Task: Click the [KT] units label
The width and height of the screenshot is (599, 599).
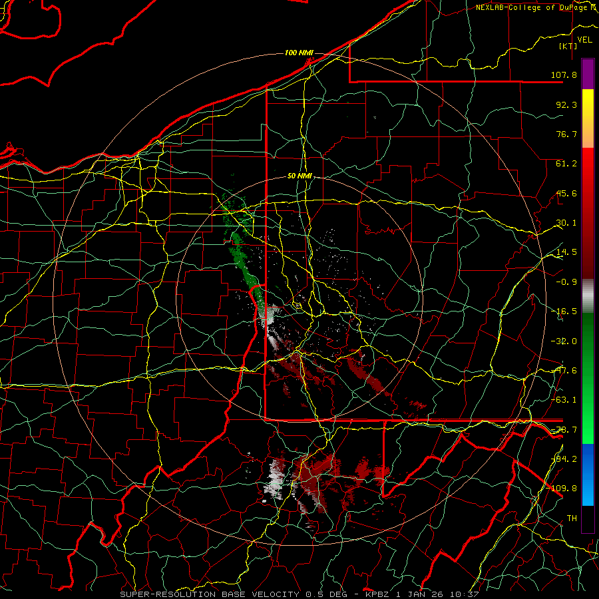Action: tap(568, 46)
